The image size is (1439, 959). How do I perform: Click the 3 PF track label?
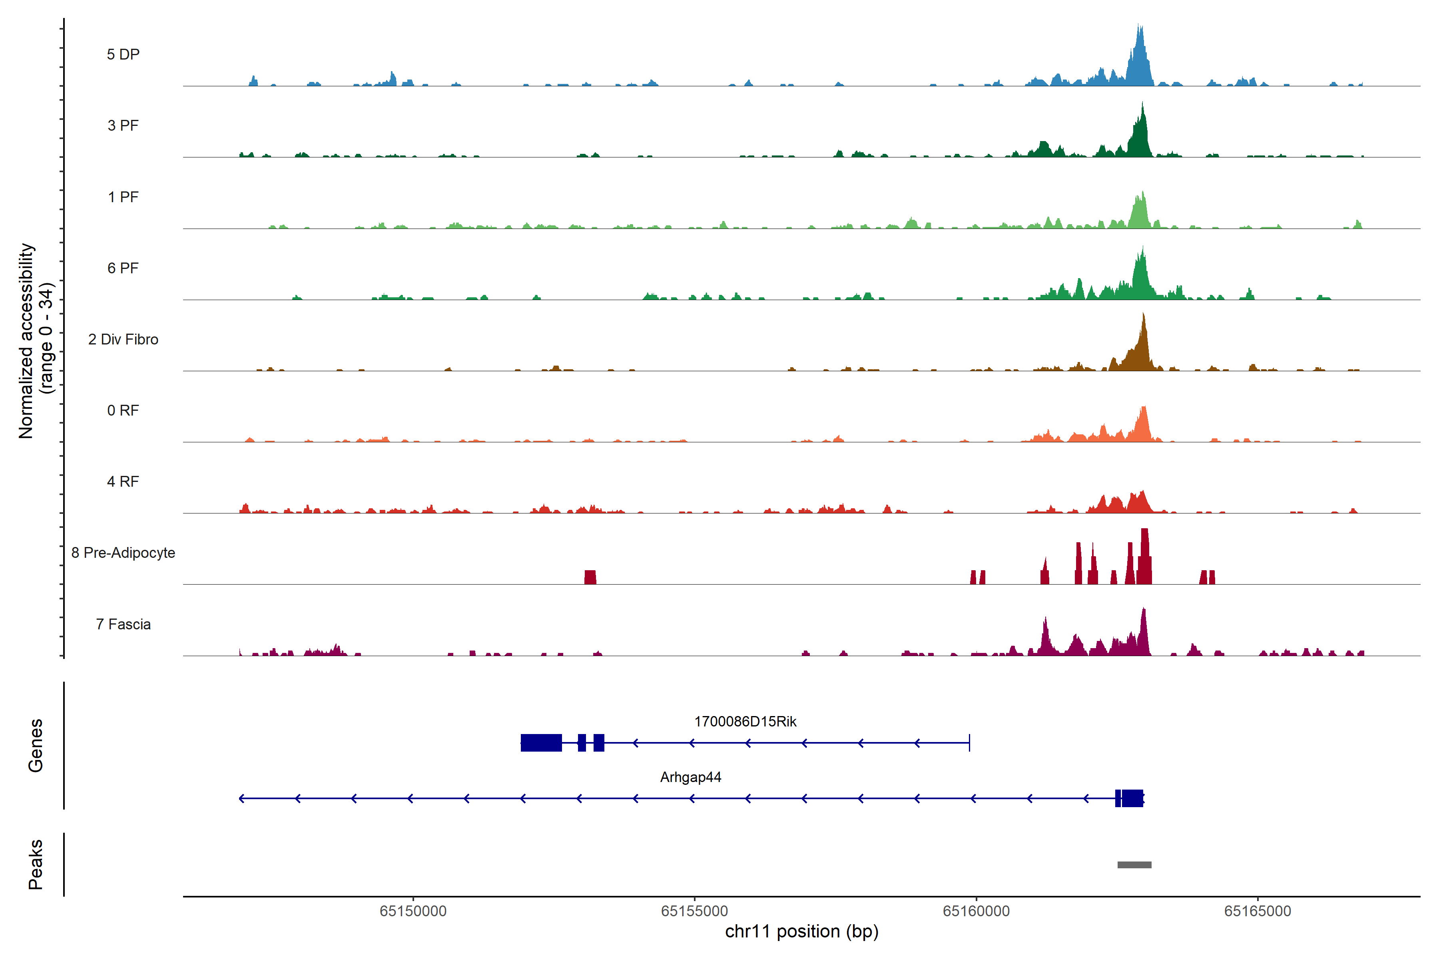coord(123,125)
